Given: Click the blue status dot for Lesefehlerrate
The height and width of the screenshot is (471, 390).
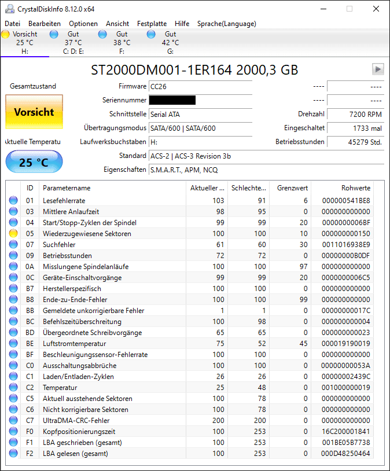Looking at the screenshot, I should (13, 200).
